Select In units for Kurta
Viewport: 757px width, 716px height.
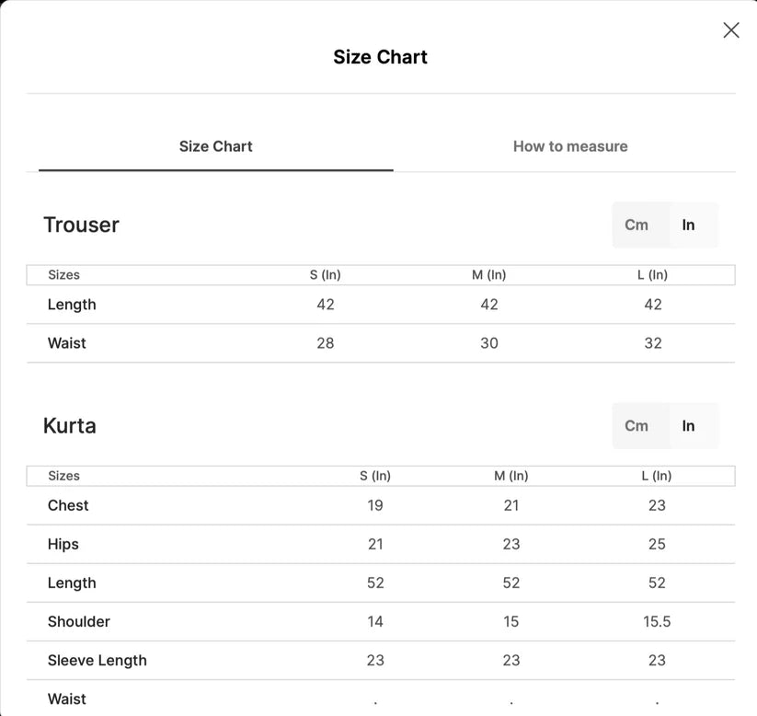(x=688, y=425)
